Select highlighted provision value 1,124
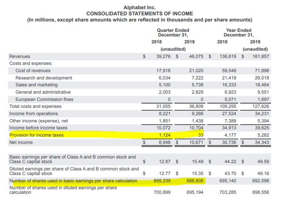 pos(165,135)
